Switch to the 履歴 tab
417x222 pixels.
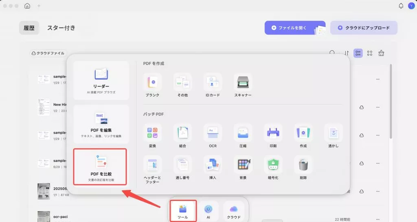pos(29,28)
